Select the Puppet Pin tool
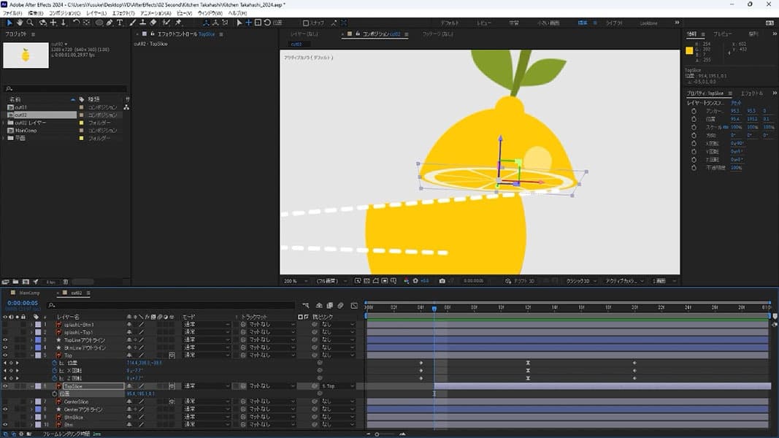The width and height of the screenshot is (779, 438). [178, 23]
